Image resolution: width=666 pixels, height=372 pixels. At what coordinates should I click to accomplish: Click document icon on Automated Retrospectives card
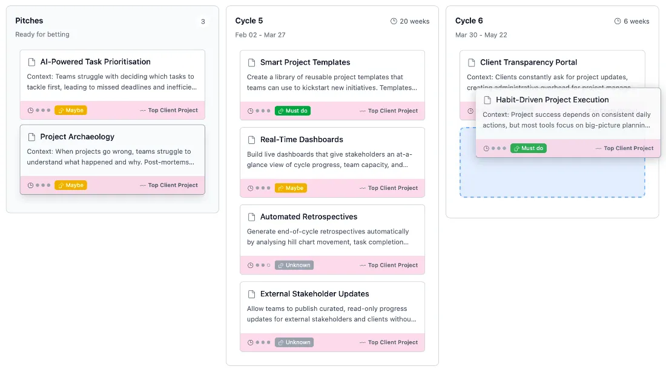point(251,217)
